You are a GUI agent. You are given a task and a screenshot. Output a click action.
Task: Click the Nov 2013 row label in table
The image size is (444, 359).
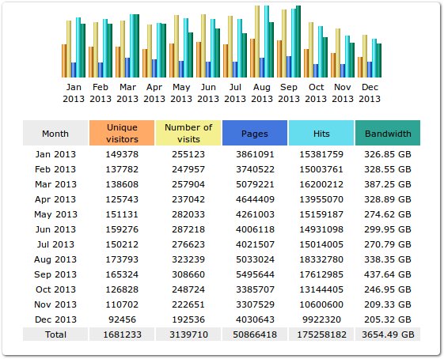[55, 304]
